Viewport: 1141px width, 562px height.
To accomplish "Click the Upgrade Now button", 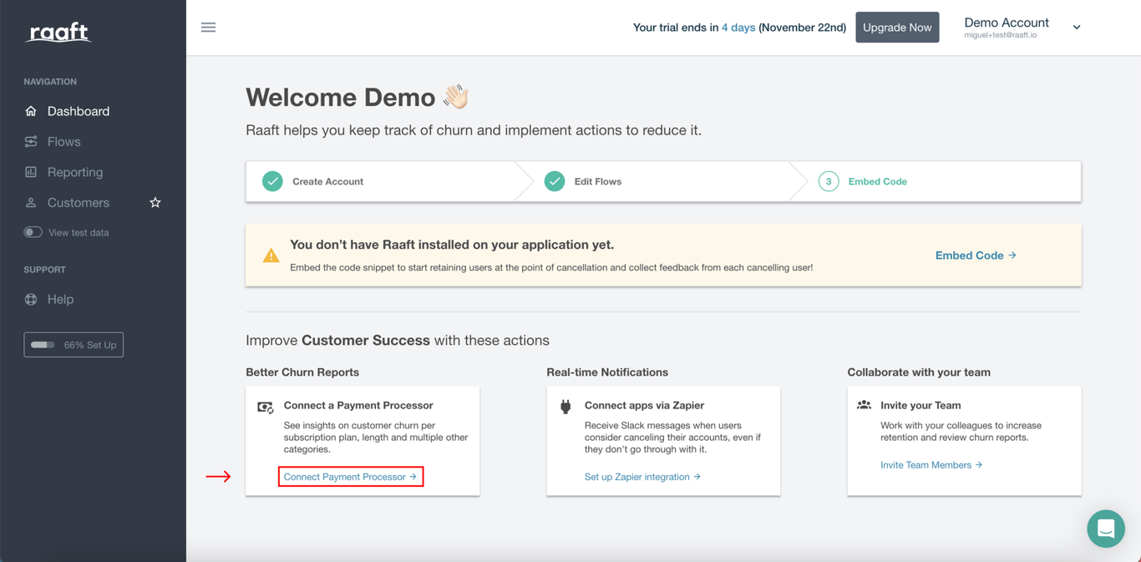I will pyautogui.click(x=897, y=28).
